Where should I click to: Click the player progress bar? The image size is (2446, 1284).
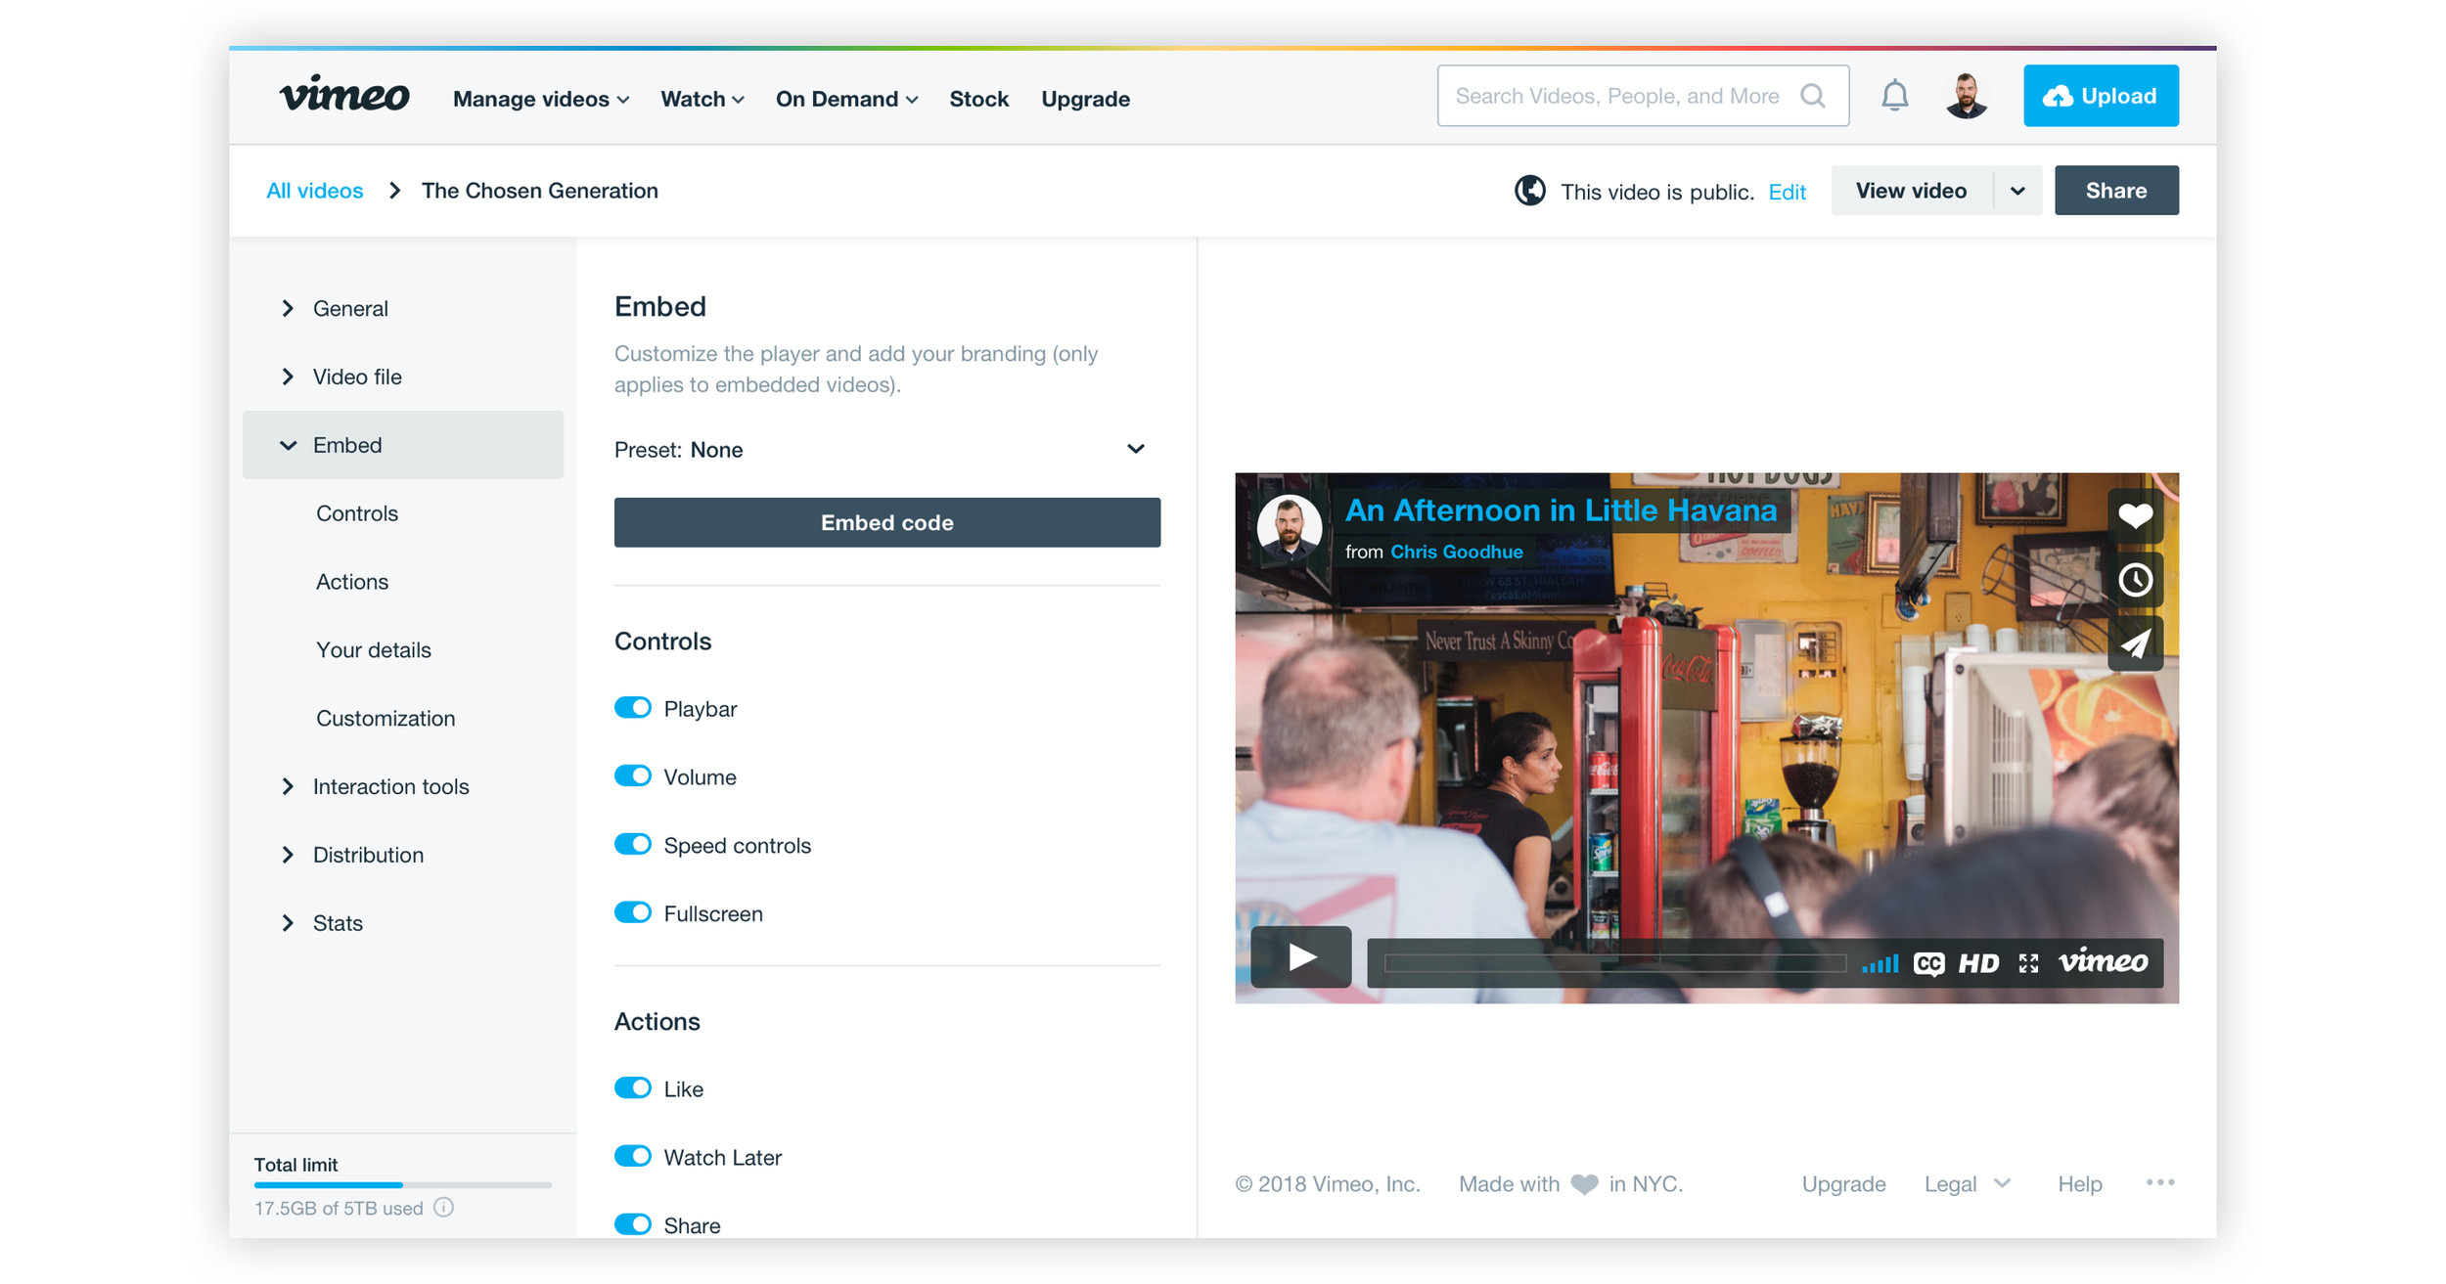pos(1615,963)
